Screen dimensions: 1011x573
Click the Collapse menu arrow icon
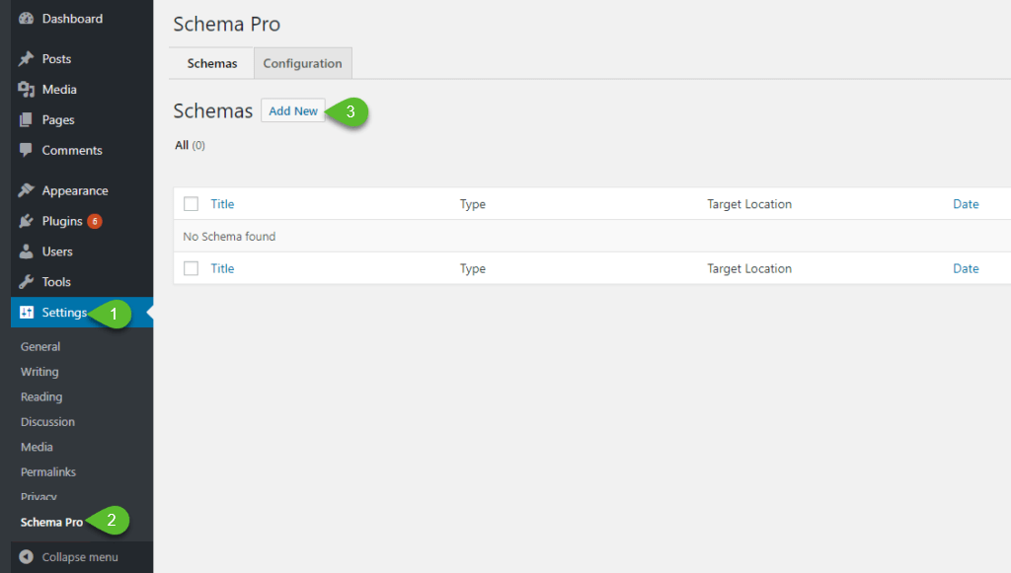(26, 557)
